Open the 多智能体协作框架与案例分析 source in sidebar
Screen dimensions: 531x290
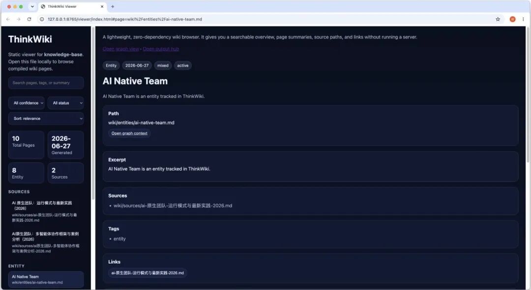[x=46, y=242]
